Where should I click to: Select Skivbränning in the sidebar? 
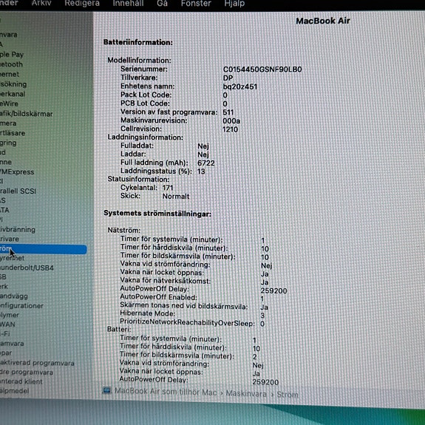click(x=18, y=230)
